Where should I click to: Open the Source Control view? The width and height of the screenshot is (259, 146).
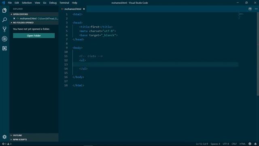pos(4,29)
